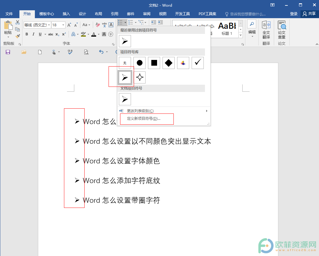Select the diamond bullet symbol

(169, 63)
